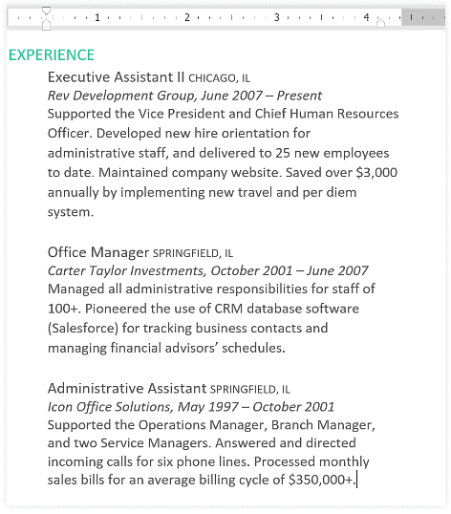Click the Rev Development Group italic line
Image resolution: width=451 pixels, height=514 pixels.
click(x=184, y=96)
